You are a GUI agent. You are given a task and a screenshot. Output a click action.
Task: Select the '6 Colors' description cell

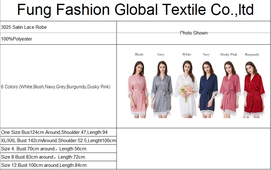point(58,86)
